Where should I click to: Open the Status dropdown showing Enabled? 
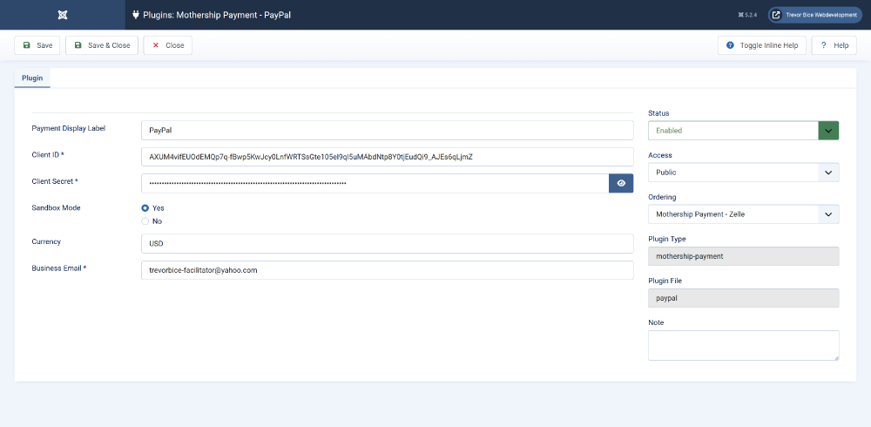pyautogui.click(x=743, y=131)
